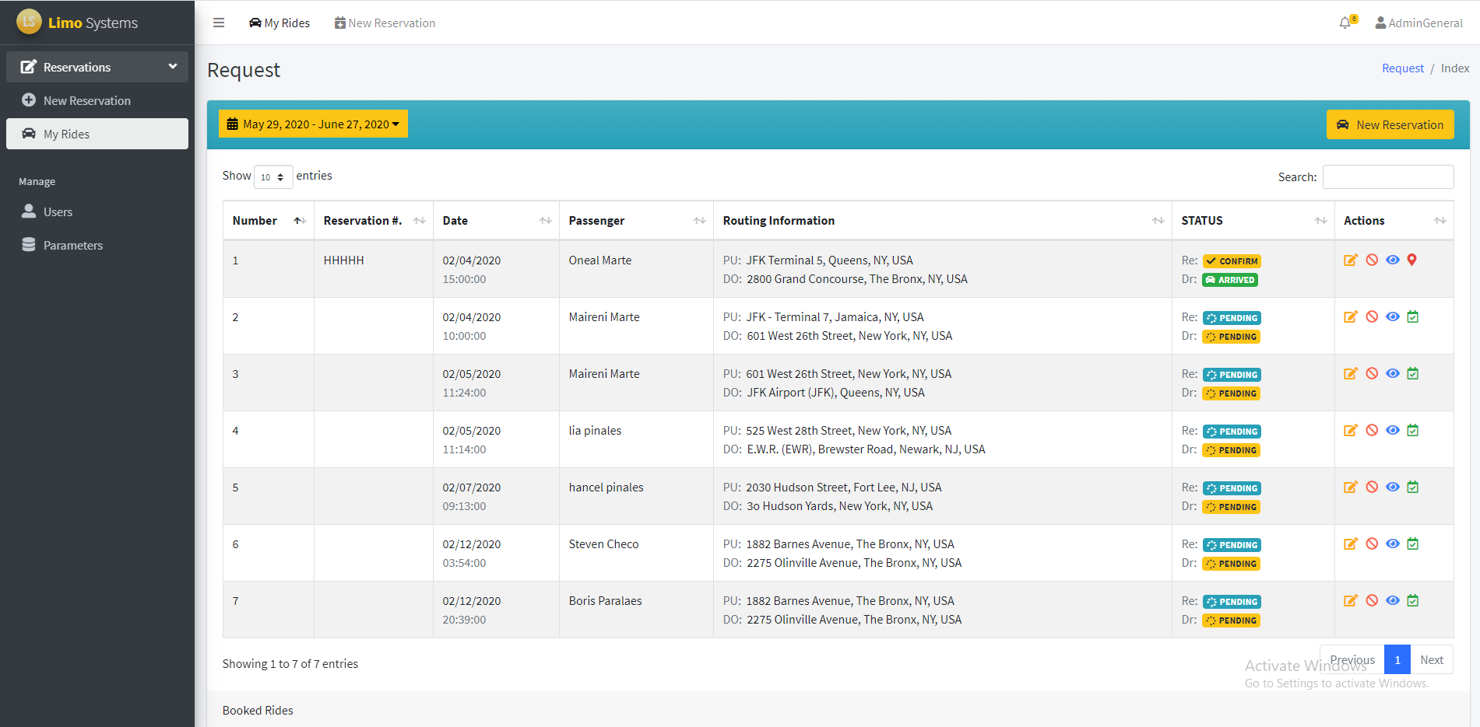This screenshot has height=727, width=1480.
Task: Open the date range picker dropdown
Action: [313, 124]
